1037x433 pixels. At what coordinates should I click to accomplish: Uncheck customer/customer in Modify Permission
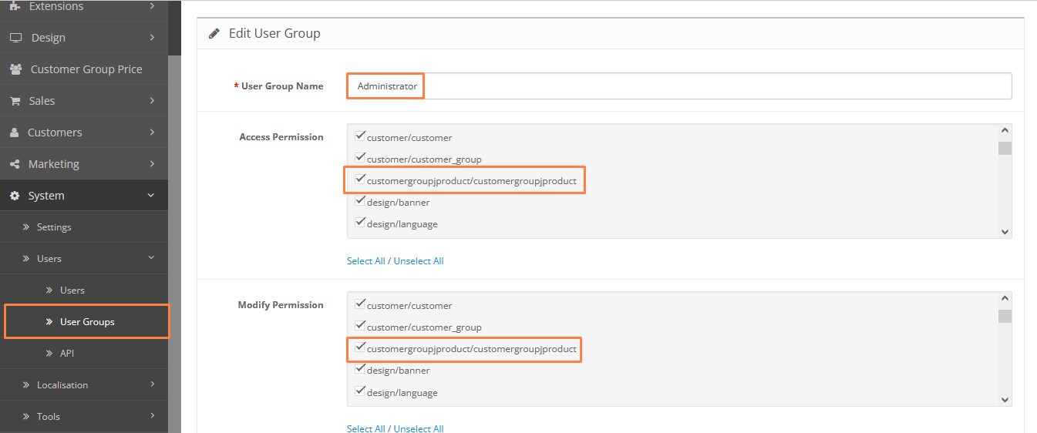pos(359,304)
